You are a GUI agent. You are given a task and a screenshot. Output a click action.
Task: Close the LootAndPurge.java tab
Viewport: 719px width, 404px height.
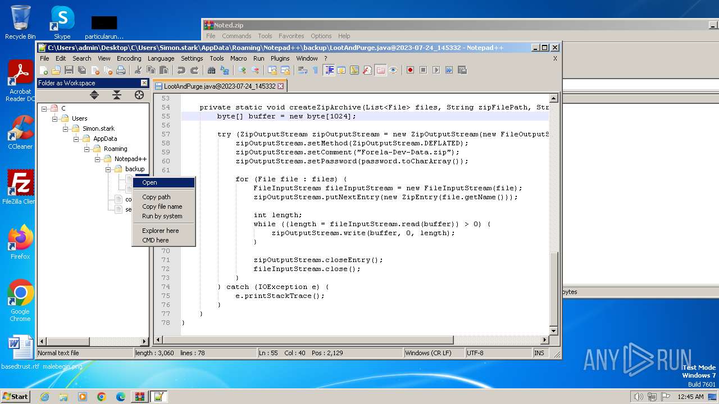click(281, 86)
